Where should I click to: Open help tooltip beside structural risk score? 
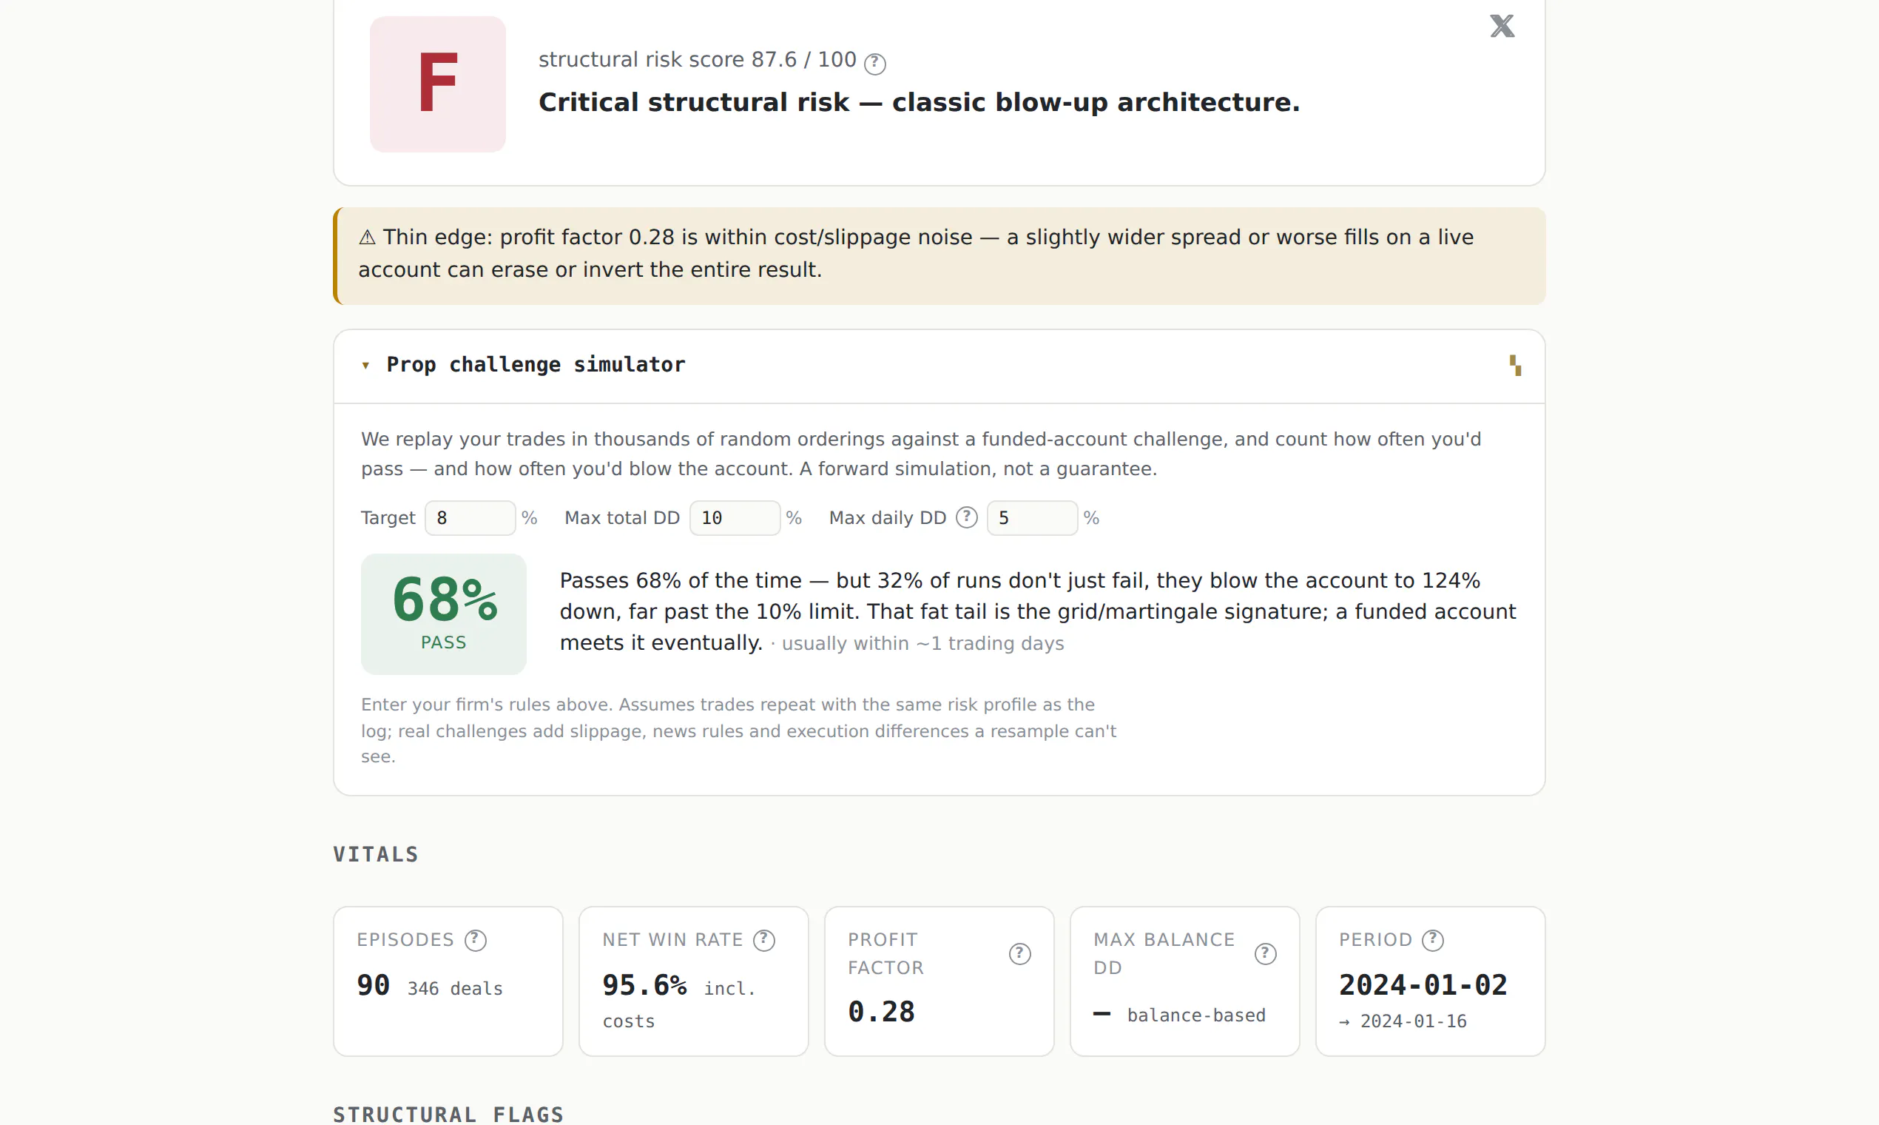pyautogui.click(x=875, y=64)
